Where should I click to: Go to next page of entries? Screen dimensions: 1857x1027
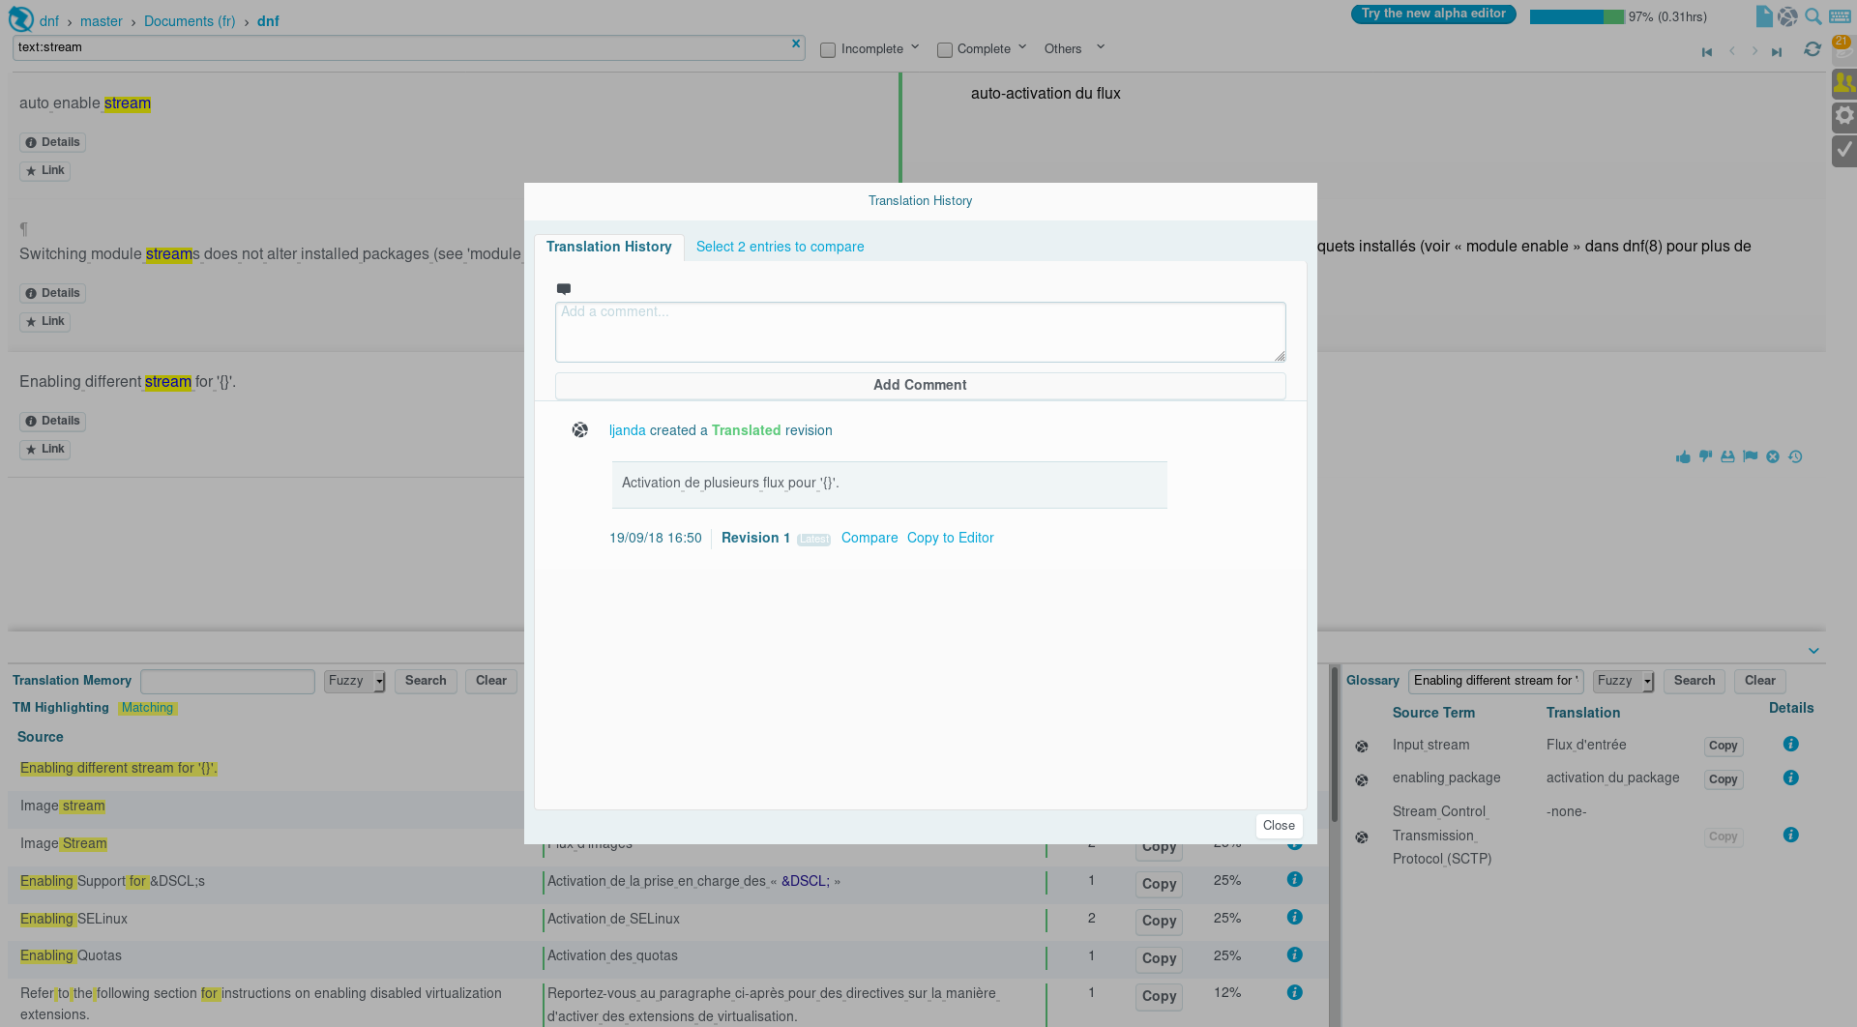tap(1754, 51)
